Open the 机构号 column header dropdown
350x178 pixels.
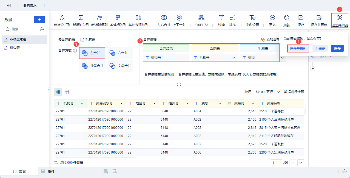pos(82,103)
